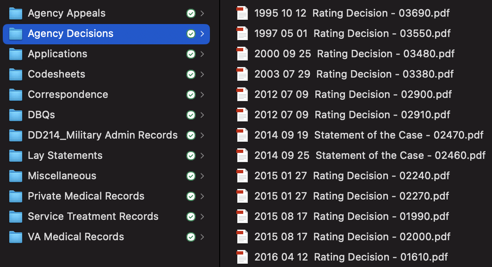Image resolution: width=492 pixels, height=267 pixels.
Task: Expand the Agency Decisions folder chevron
Action: point(203,34)
